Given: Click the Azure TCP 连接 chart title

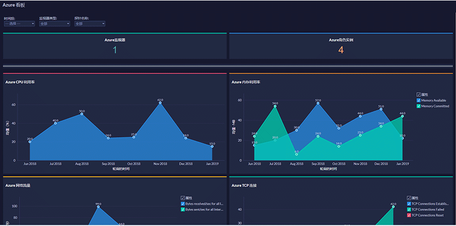Looking at the screenshot, I should (x=244, y=185).
